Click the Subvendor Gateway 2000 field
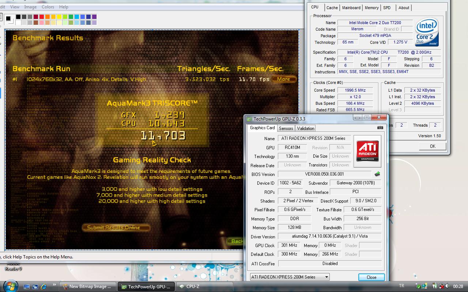Viewport: 468px width, 292px height. [x=355, y=183]
